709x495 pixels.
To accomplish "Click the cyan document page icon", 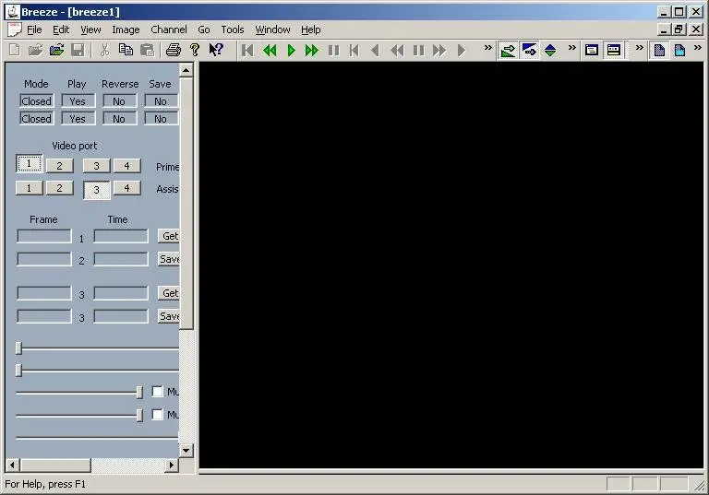I will pos(679,50).
